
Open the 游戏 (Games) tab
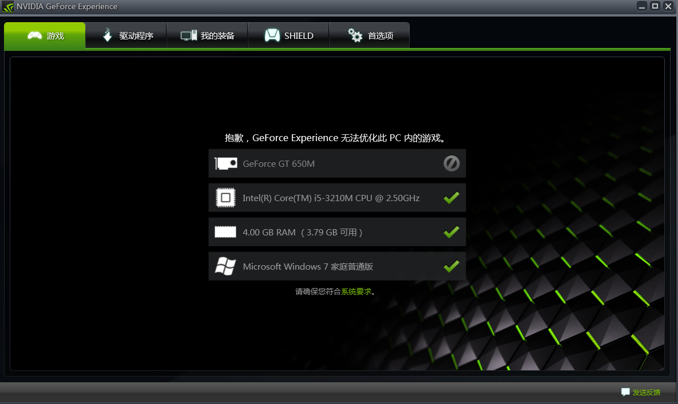(45, 35)
